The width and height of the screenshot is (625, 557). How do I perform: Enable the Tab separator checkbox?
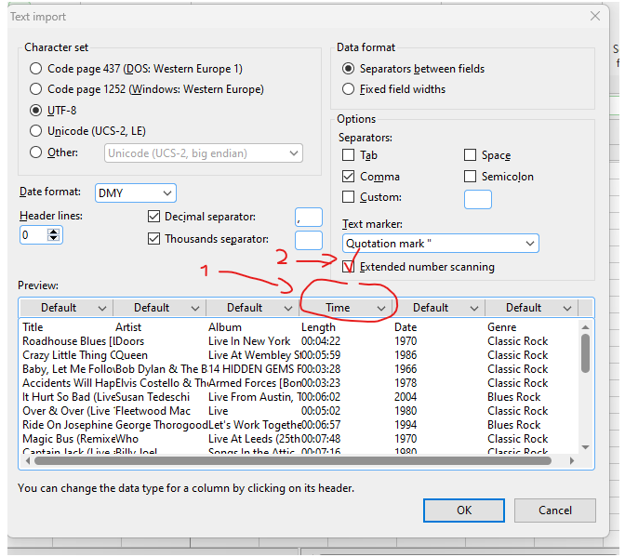tap(349, 155)
